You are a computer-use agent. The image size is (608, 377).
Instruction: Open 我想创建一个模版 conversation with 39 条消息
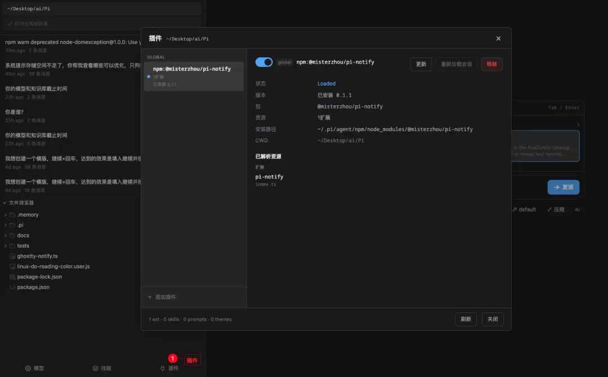[x=73, y=162]
